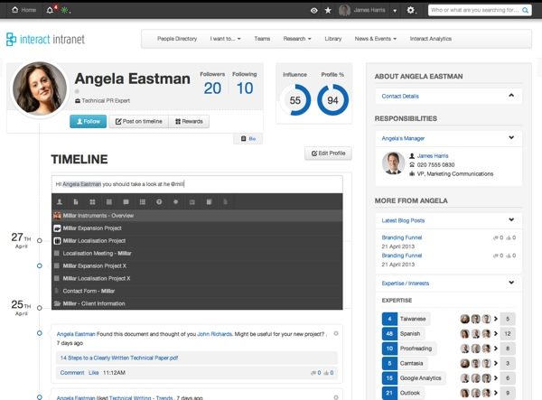The width and height of the screenshot is (542, 400).
Task: Click the search magnifier icon
Action: tap(525, 10)
